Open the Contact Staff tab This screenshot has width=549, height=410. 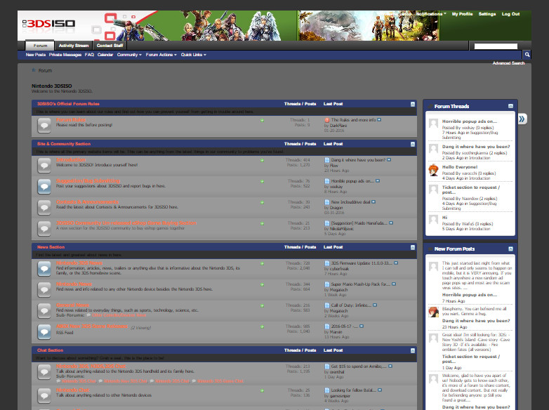pyautogui.click(x=110, y=46)
